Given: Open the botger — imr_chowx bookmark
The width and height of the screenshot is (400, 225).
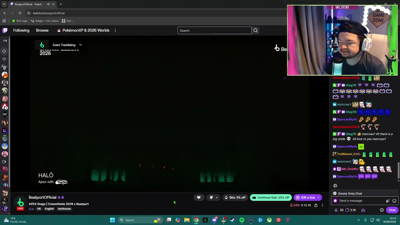Looking at the screenshot, I should (45, 21).
